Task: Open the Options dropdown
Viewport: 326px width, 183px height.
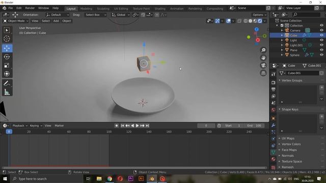Action: (x=259, y=15)
